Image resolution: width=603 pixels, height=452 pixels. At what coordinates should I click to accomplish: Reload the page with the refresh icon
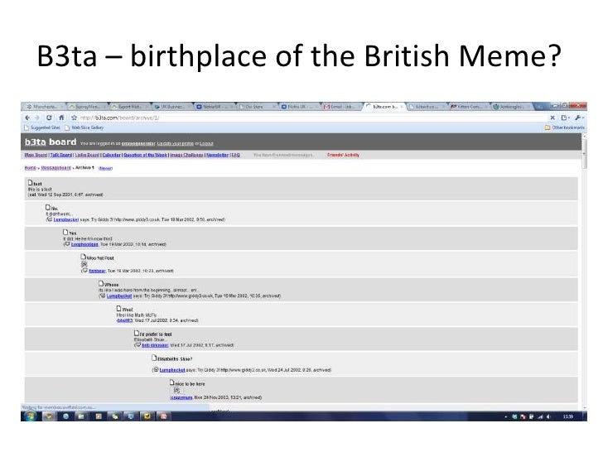[x=49, y=118]
